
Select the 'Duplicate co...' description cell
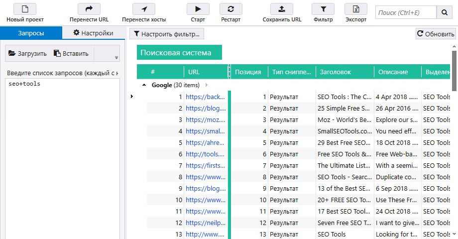point(398,177)
